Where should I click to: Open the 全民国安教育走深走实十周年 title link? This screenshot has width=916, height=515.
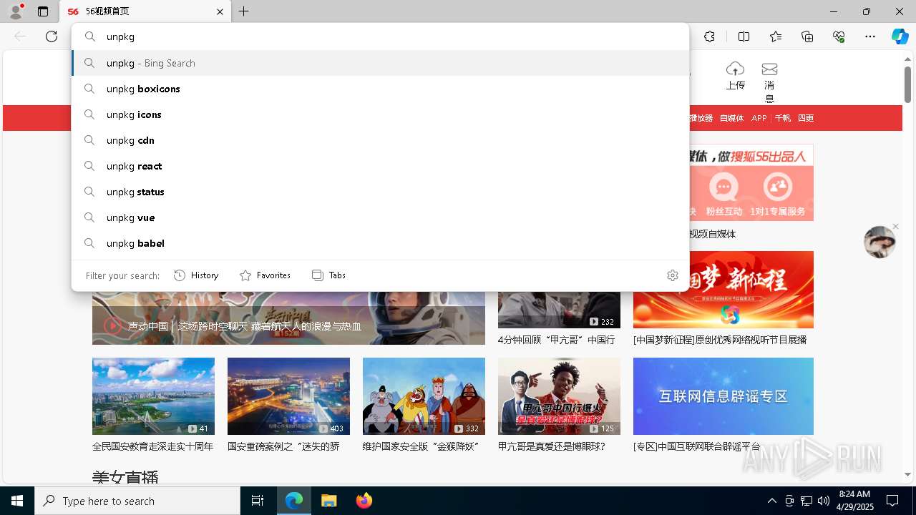click(152, 446)
